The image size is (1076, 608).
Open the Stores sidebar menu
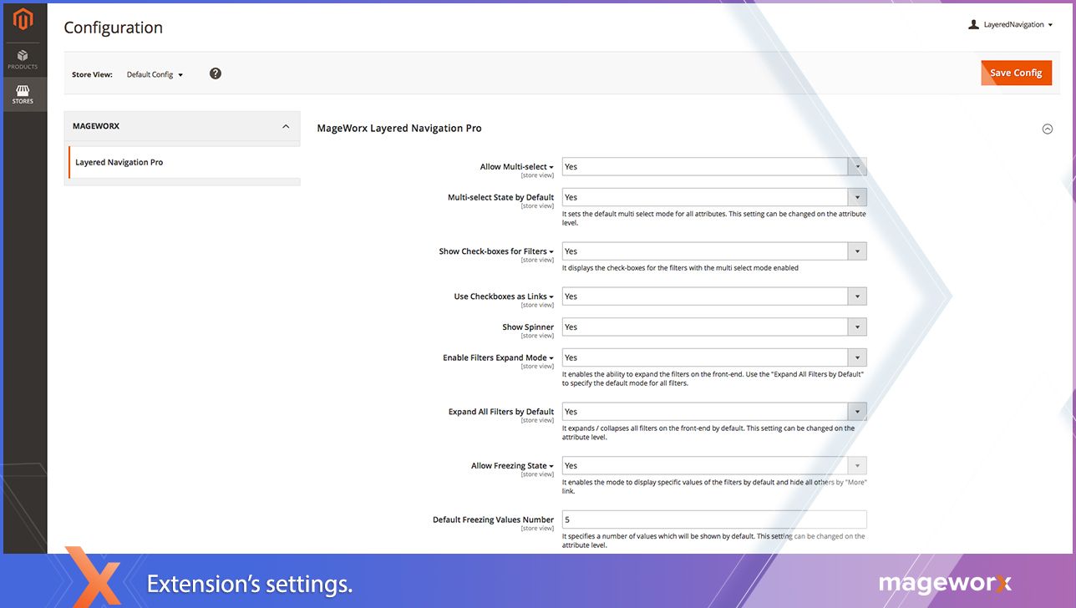point(23,94)
